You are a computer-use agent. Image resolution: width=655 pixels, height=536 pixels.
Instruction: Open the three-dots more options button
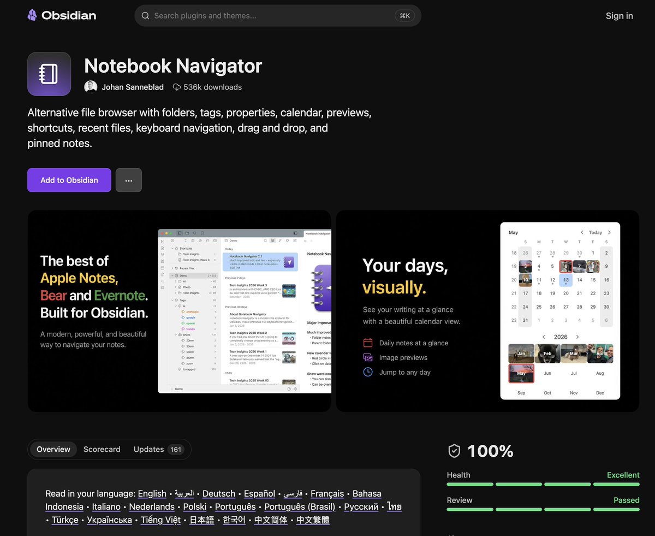coord(129,180)
